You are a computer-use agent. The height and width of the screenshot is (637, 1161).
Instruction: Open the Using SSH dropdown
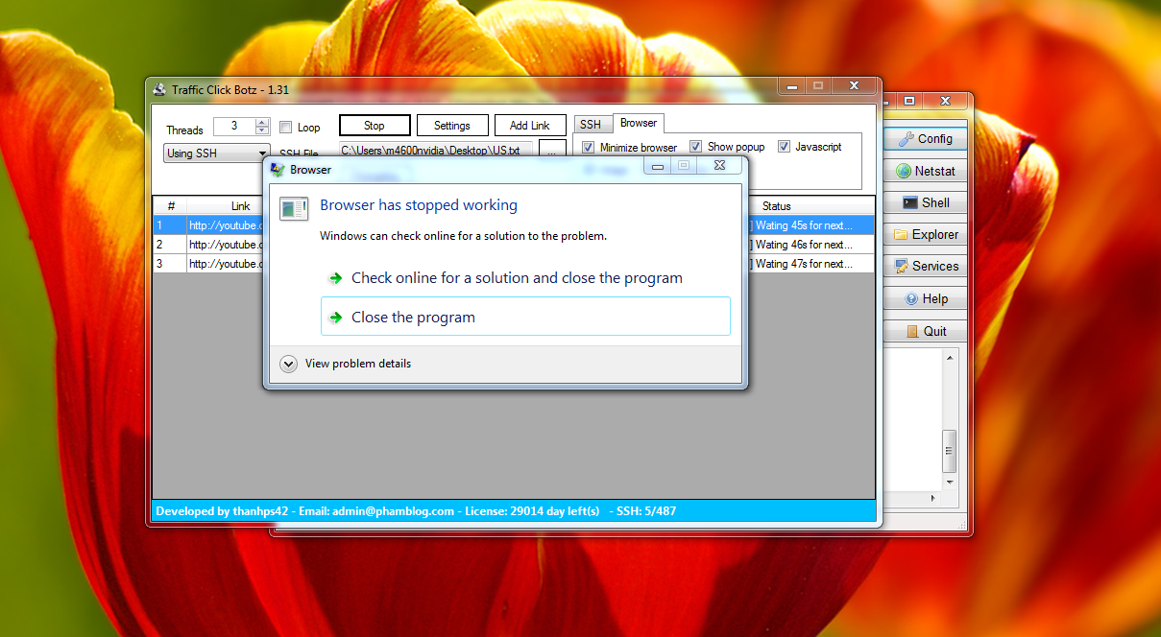(217, 153)
